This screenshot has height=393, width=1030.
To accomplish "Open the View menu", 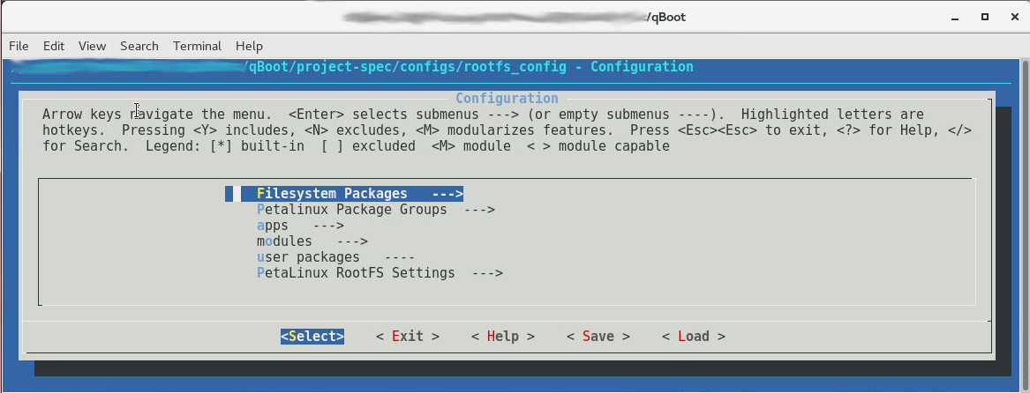I will click(92, 46).
